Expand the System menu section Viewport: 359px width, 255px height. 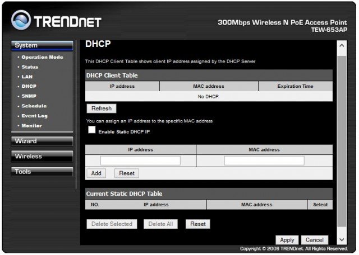pyautogui.click(x=42, y=45)
